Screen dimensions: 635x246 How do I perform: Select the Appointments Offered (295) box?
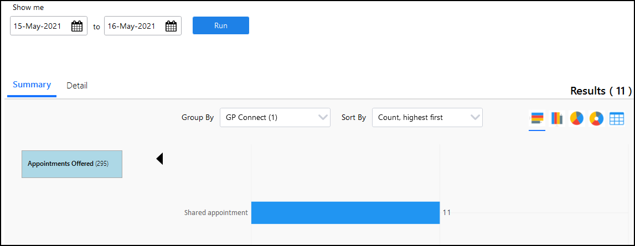tap(72, 164)
